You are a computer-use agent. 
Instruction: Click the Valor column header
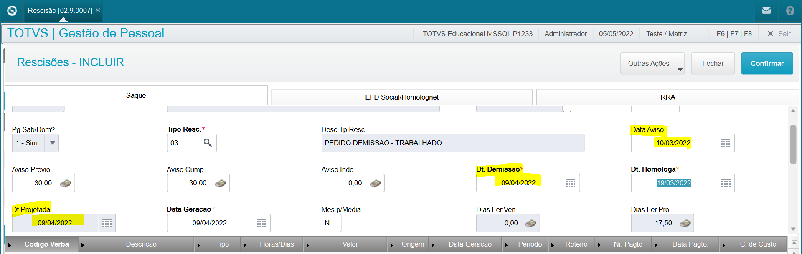pyautogui.click(x=350, y=244)
